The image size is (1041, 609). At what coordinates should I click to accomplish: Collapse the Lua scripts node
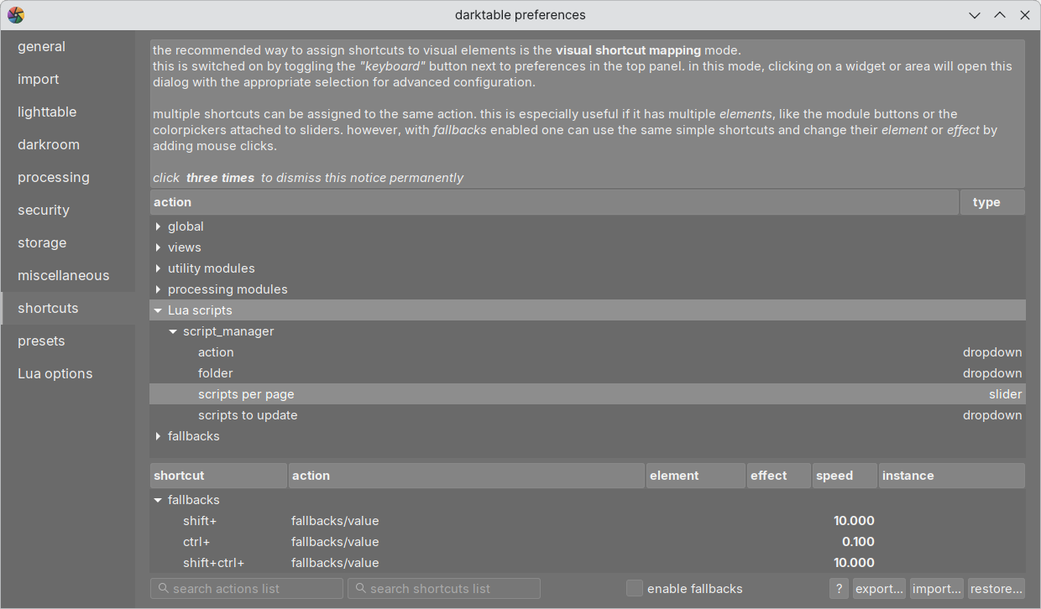pyautogui.click(x=158, y=310)
